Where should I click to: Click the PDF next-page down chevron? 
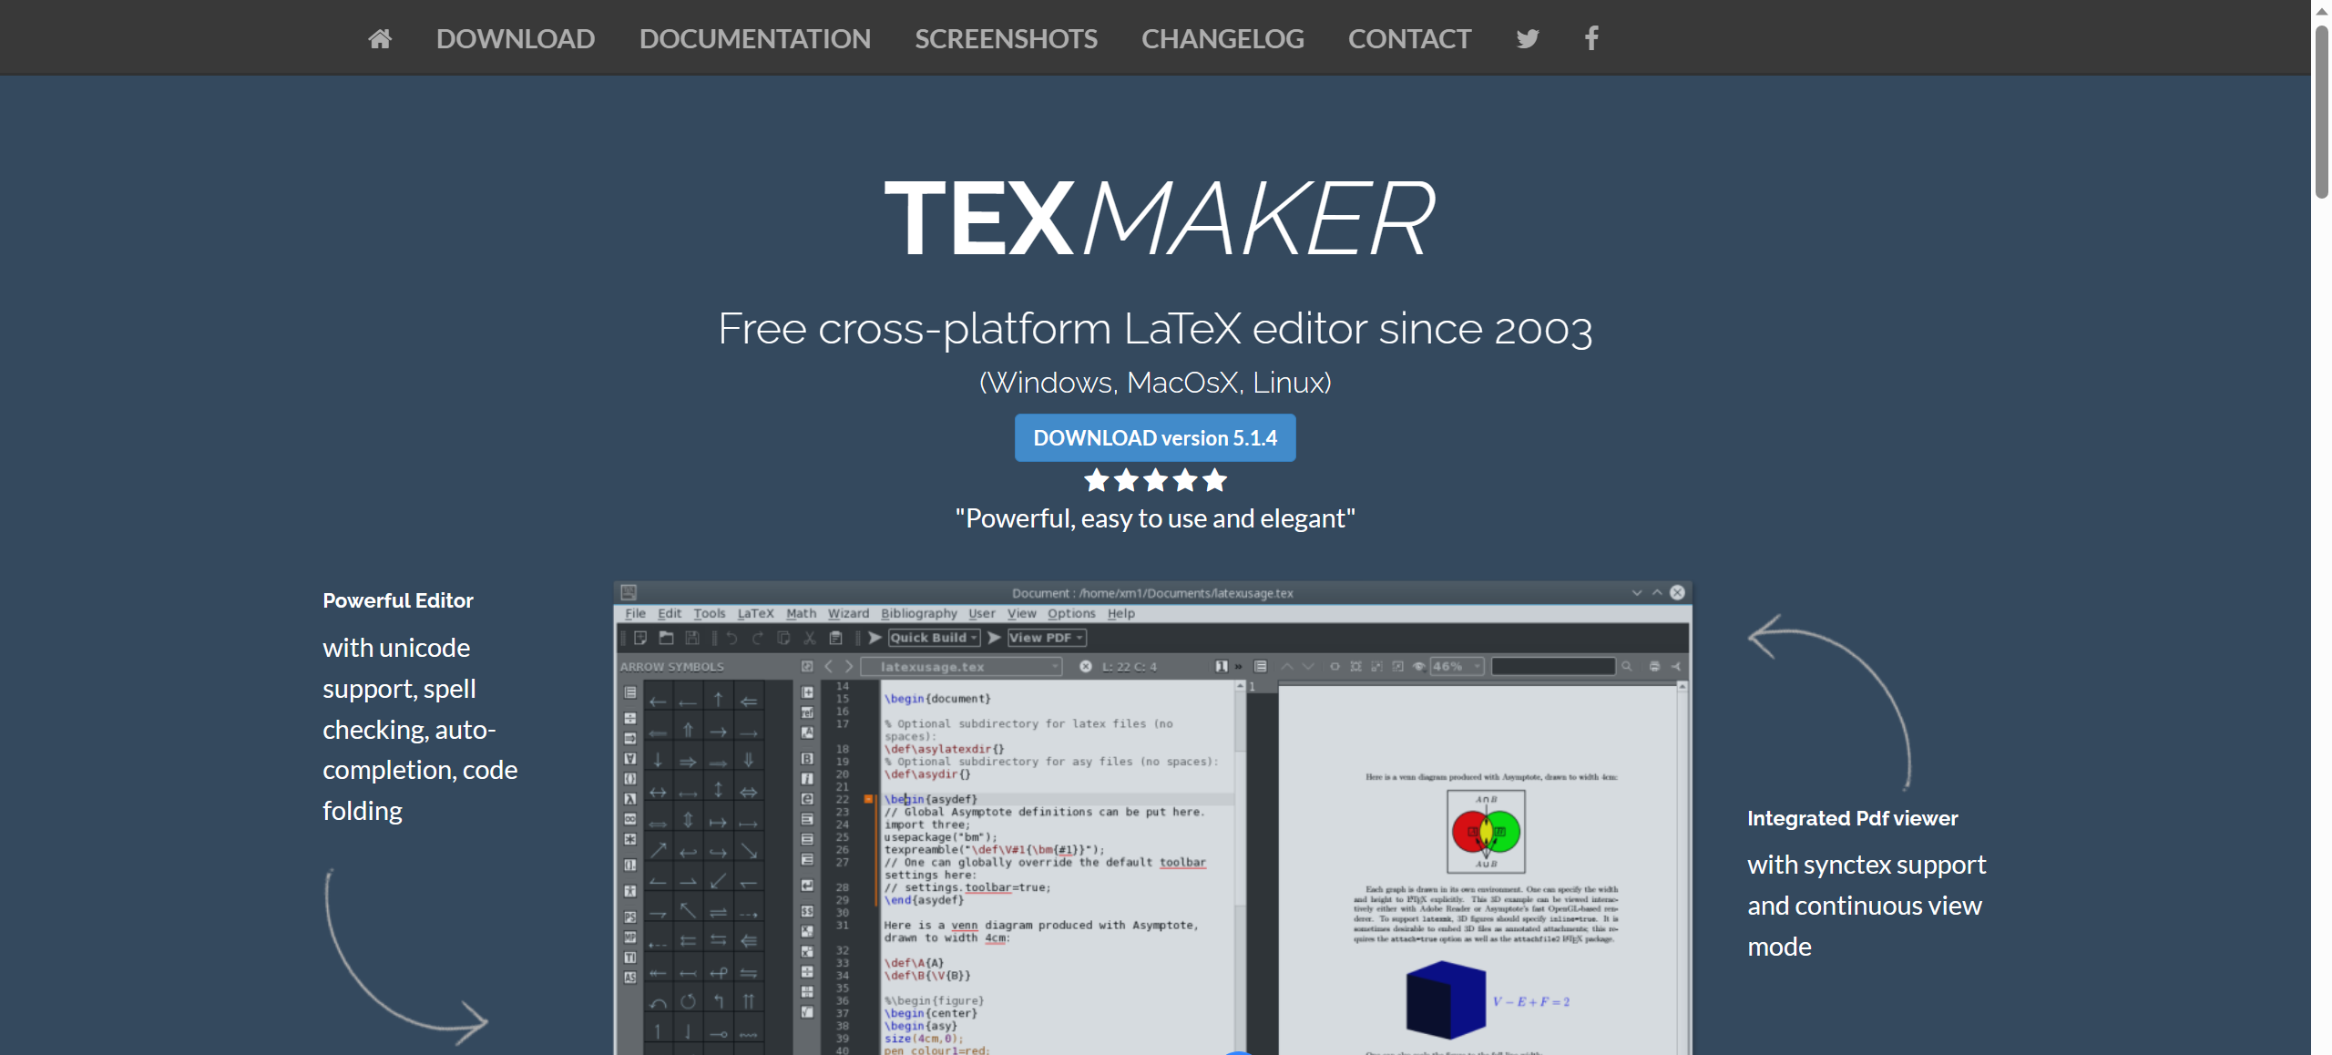pos(1309,667)
